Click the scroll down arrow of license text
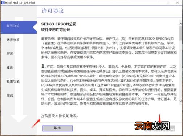183x136 pixels. click(x=181, y=101)
